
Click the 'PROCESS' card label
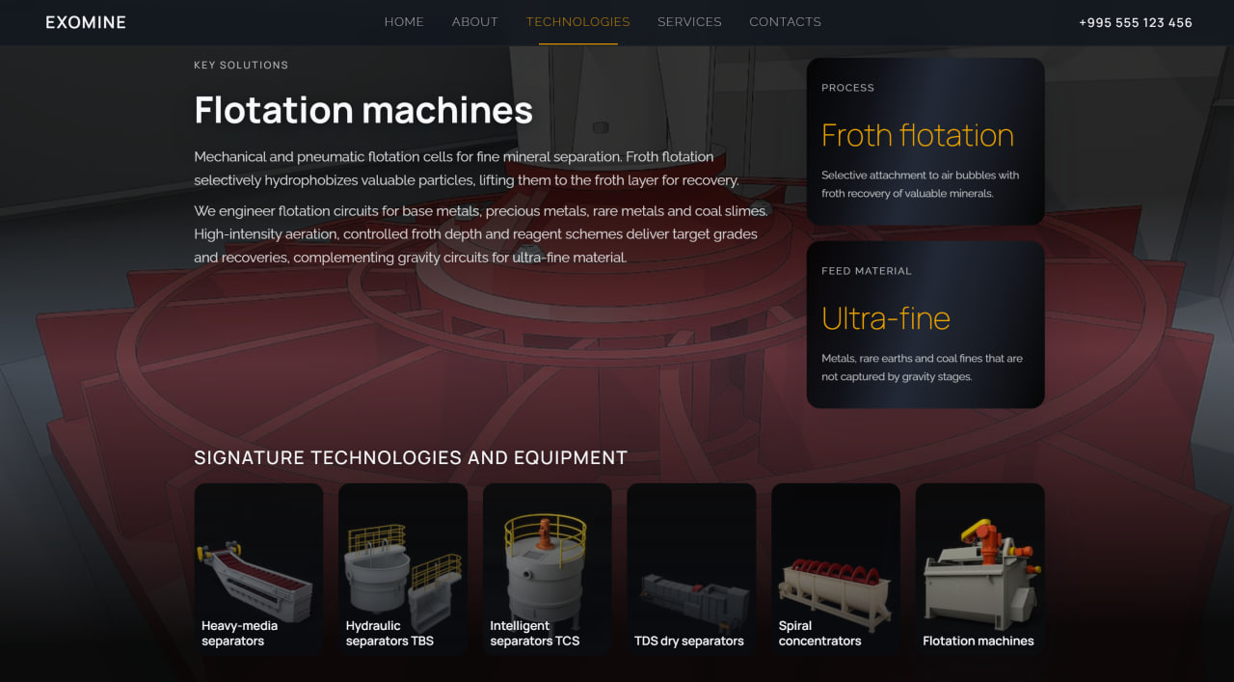click(x=848, y=88)
